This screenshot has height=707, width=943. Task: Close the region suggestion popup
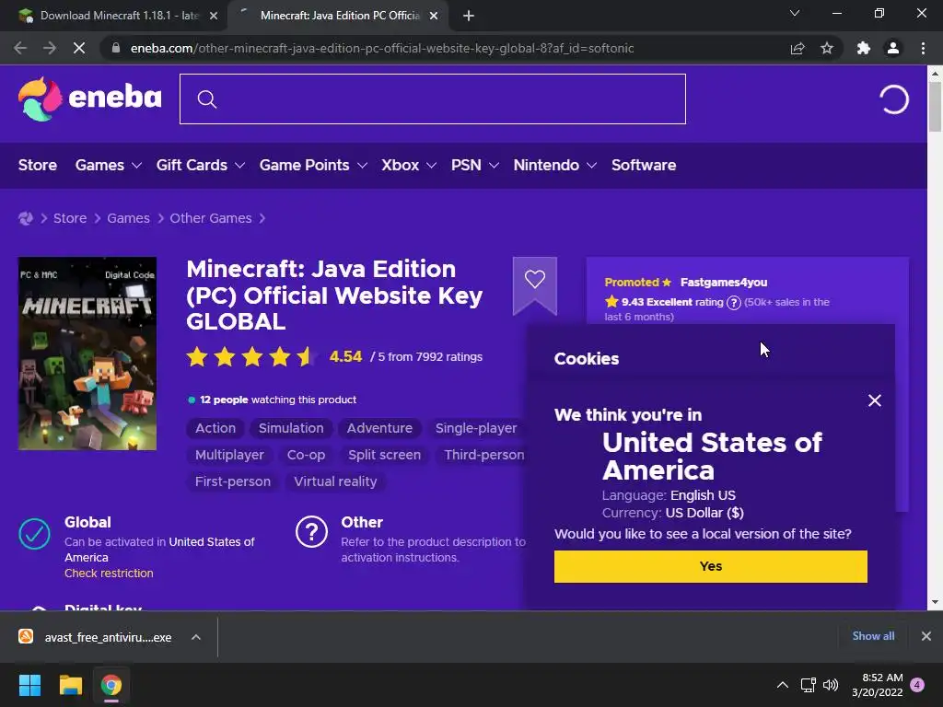(875, 400)
